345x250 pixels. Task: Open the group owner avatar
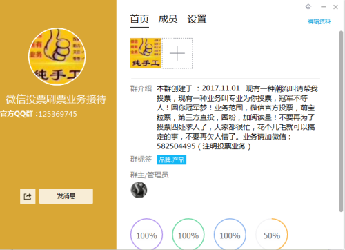[x=139, y=190]
